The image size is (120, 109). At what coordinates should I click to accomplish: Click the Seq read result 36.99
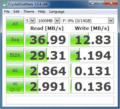(47, 40)
